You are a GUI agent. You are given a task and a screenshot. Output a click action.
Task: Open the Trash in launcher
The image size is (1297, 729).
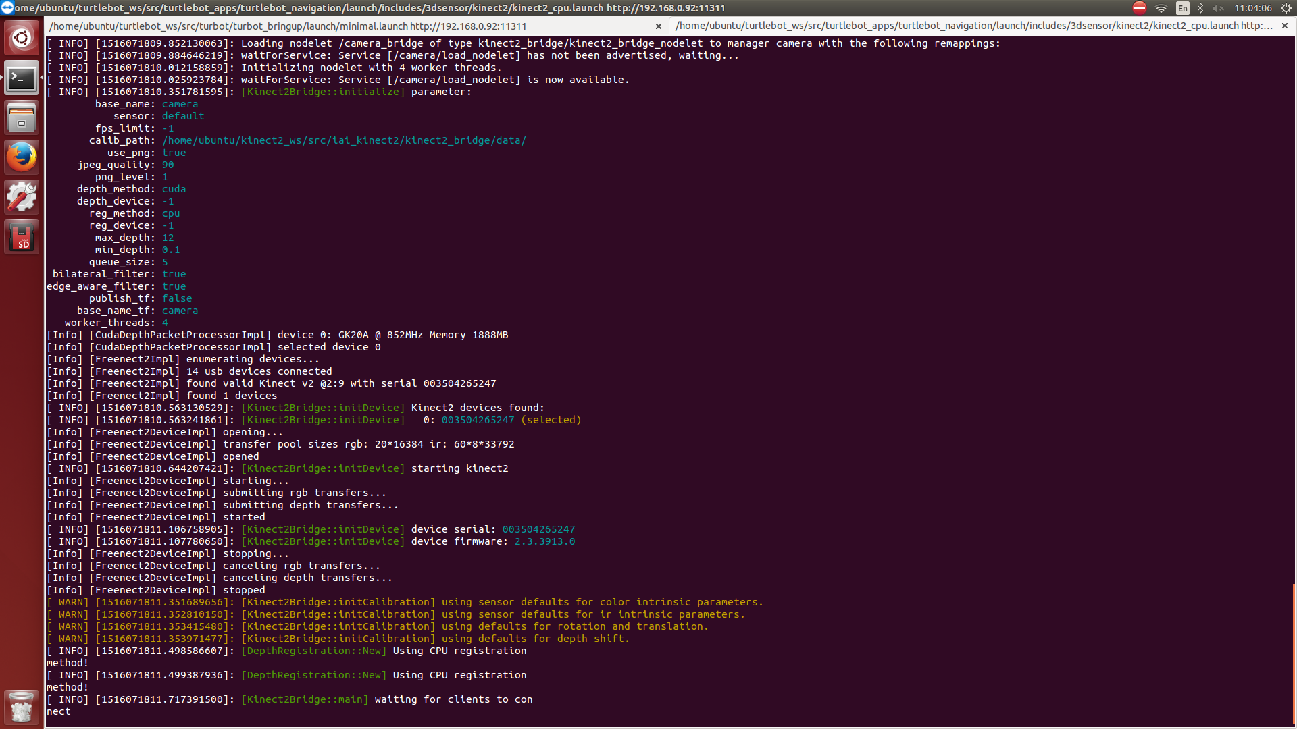pyautogui.click(x=22, y=707)
